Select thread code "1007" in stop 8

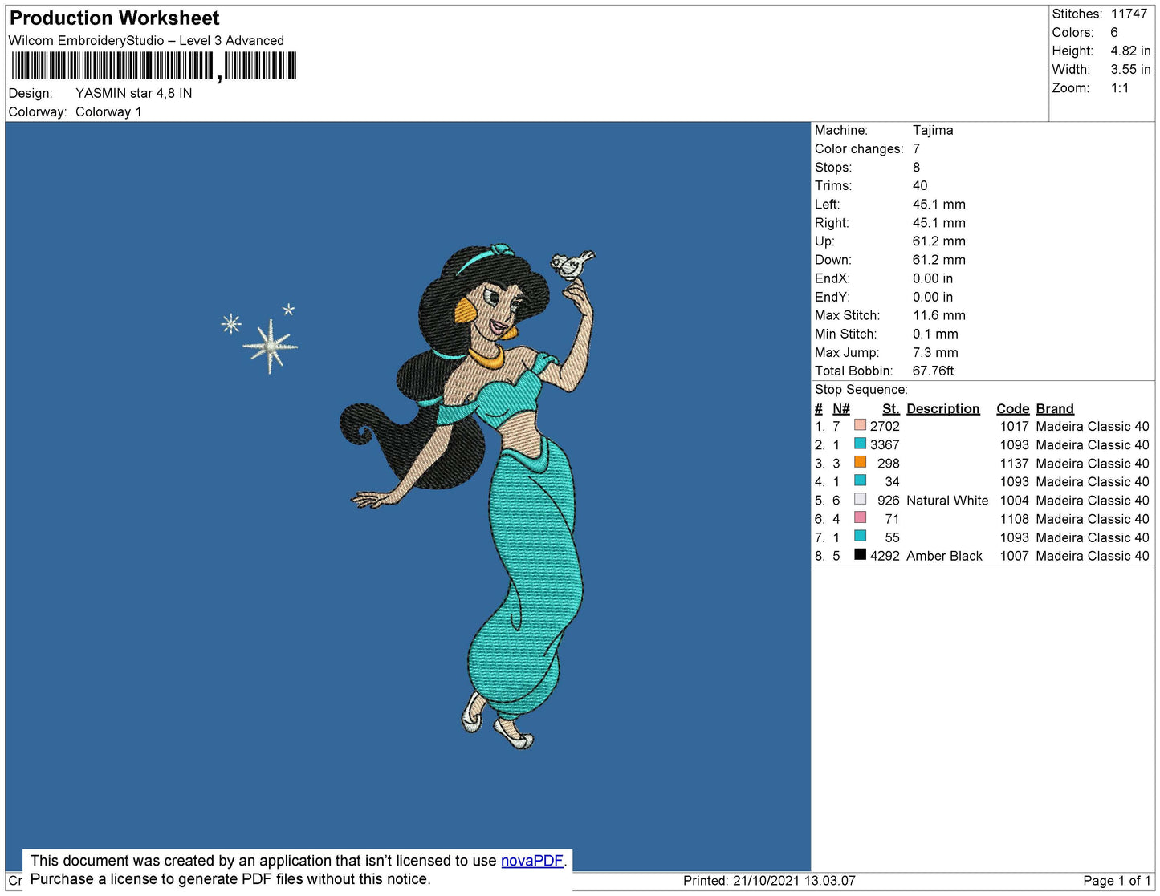pyautogui.click(x=1015, y=556)
